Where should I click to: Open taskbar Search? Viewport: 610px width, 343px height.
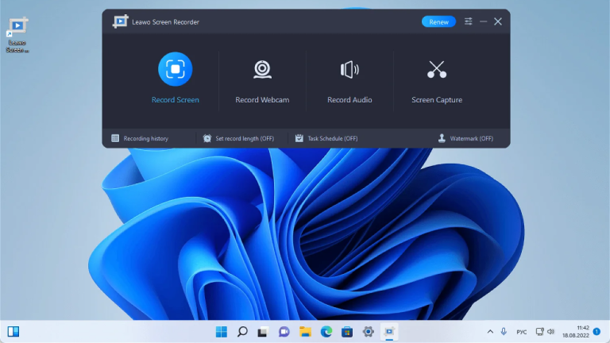tap(242, 332)
